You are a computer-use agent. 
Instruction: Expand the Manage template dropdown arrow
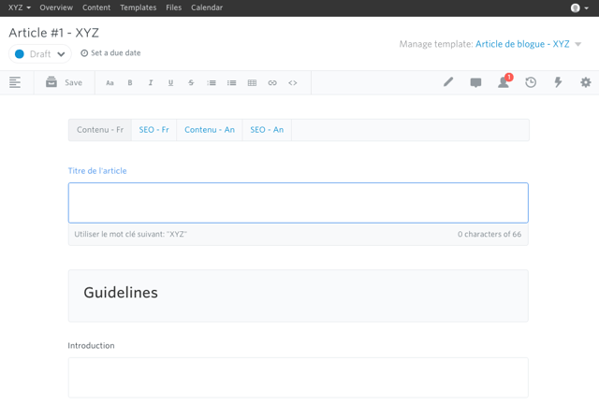pyautogui.click(x=578, y=45)
